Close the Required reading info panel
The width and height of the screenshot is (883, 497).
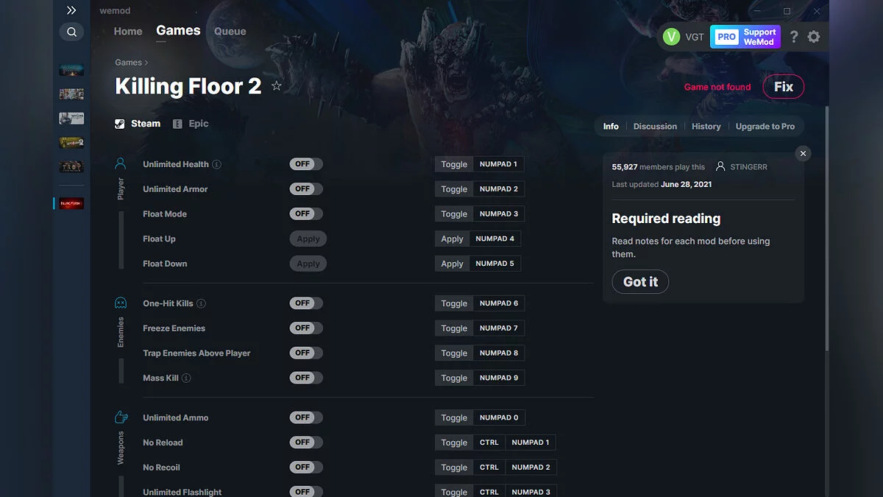pyautogui.click(x=803, y=153)
